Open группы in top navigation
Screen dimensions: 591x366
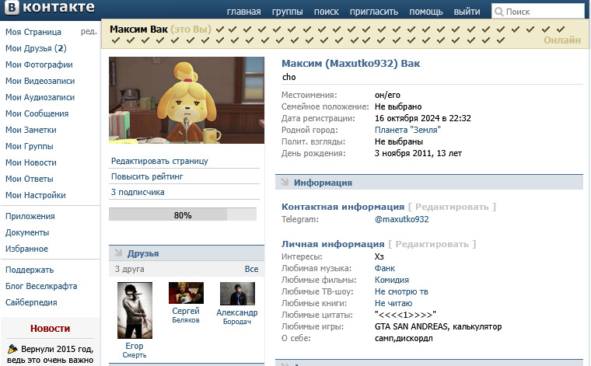point(287,12)
